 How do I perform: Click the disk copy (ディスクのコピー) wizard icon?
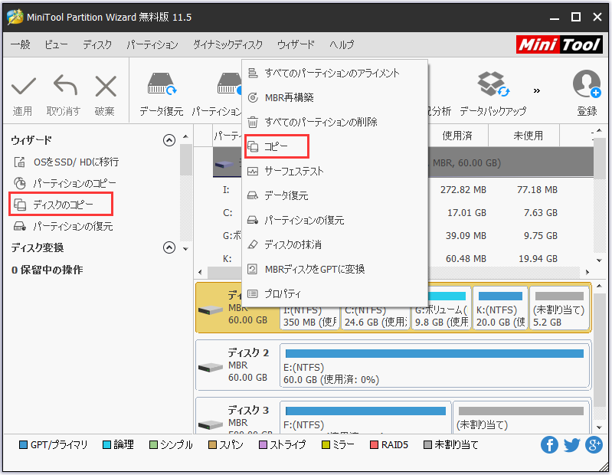coord(19,205)
